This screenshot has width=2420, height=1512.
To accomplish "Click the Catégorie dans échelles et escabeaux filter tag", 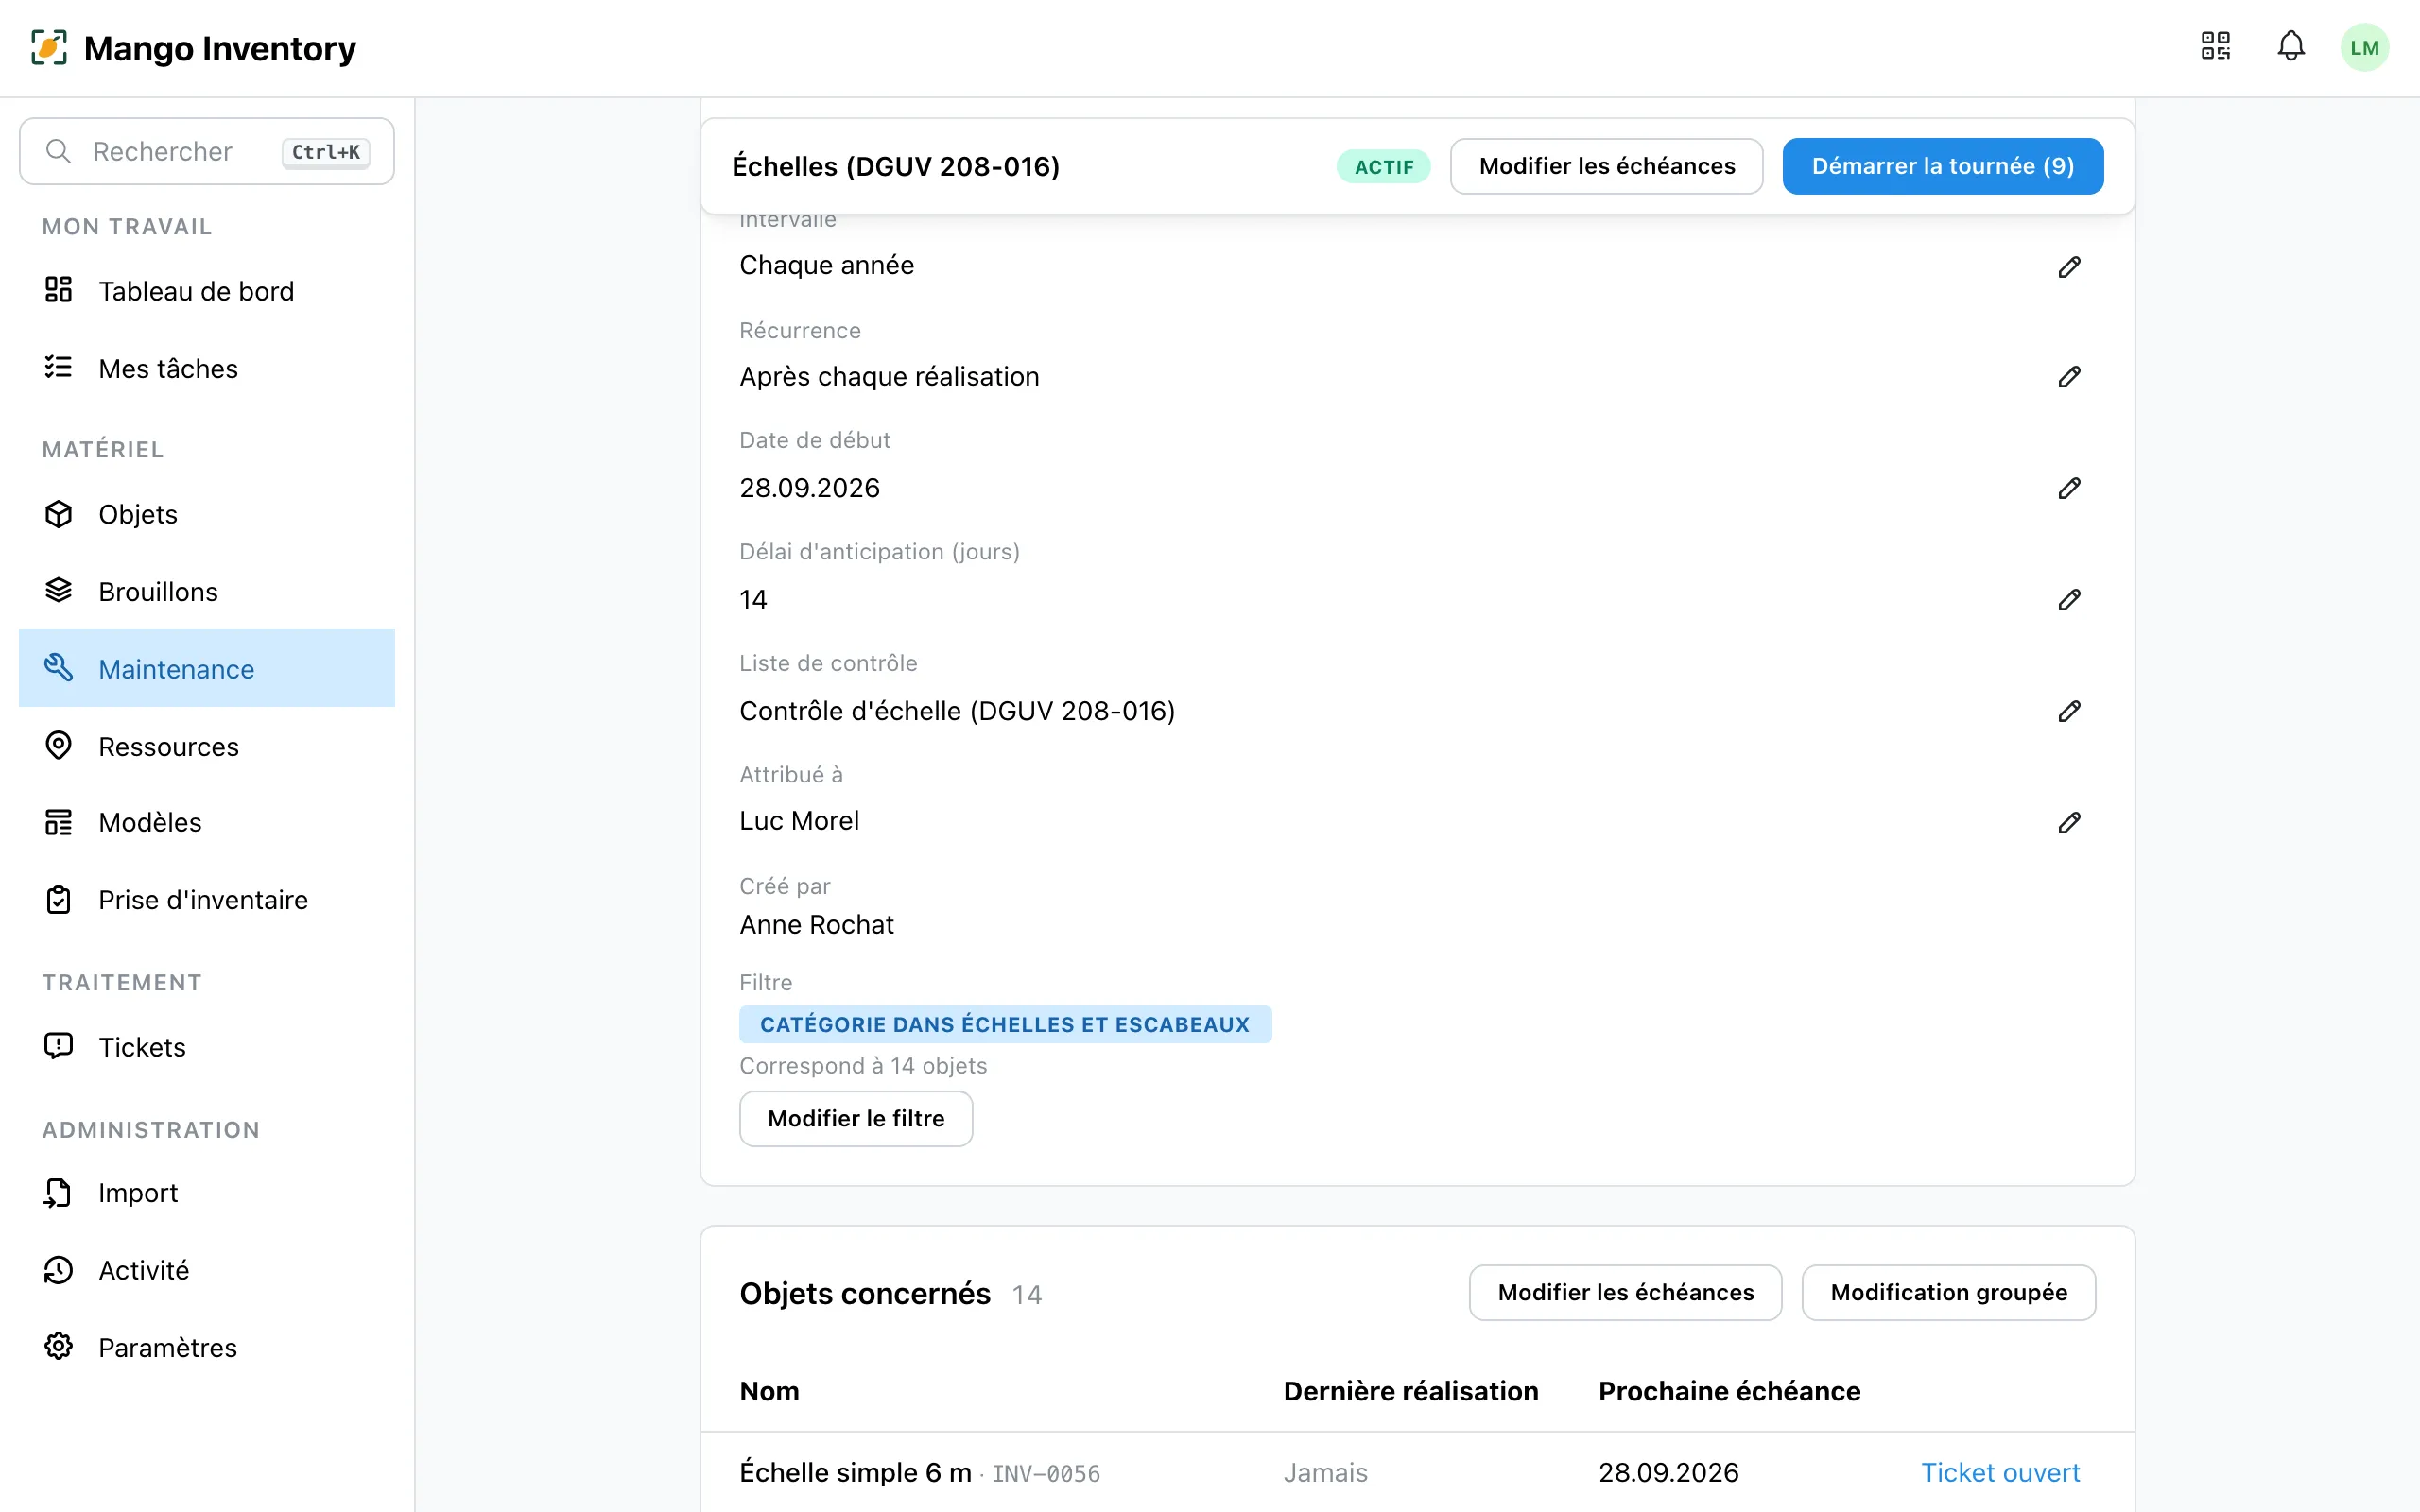I will coord(1005,1024).
